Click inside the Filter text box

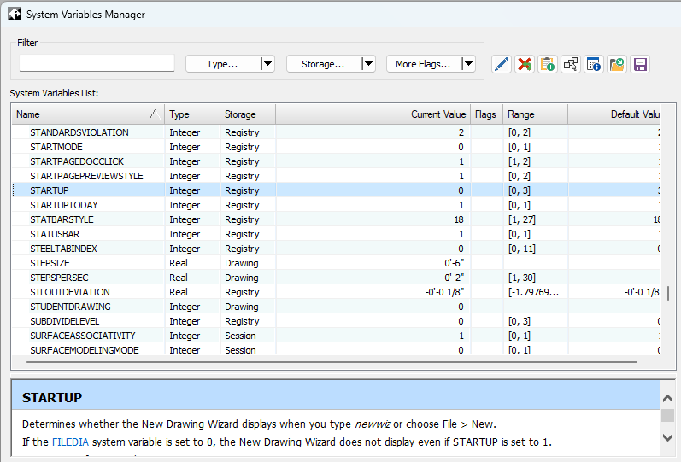[x=97, y=63]
